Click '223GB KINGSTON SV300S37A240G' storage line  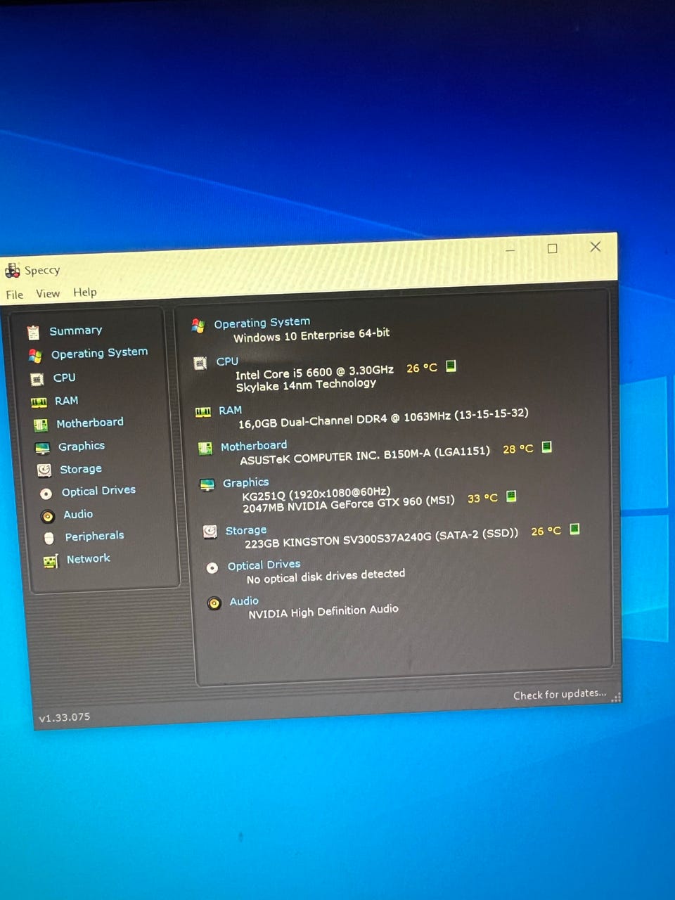click(x=381, y=539)
